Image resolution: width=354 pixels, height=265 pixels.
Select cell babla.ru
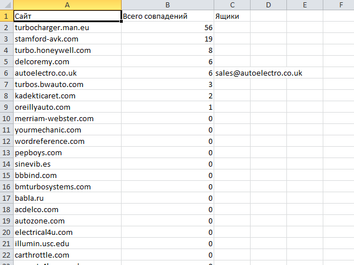[x=67, y=198]
